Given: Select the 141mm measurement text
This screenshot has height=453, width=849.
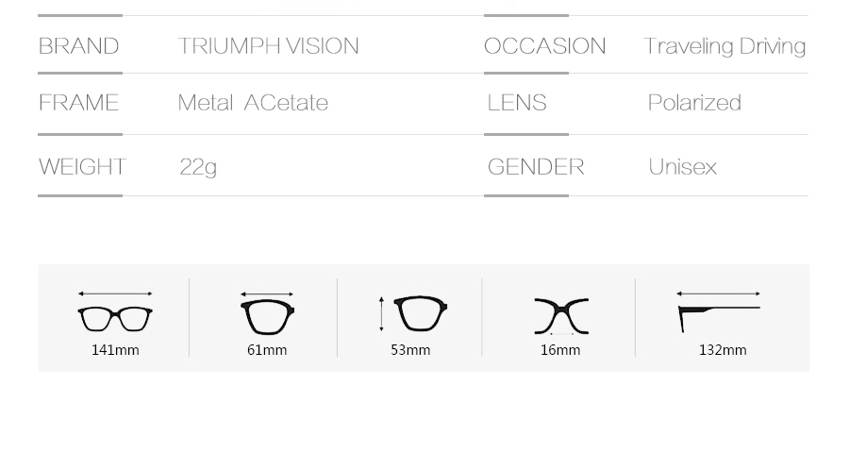Looking at the screenshot, I should [x=115, y=350].
